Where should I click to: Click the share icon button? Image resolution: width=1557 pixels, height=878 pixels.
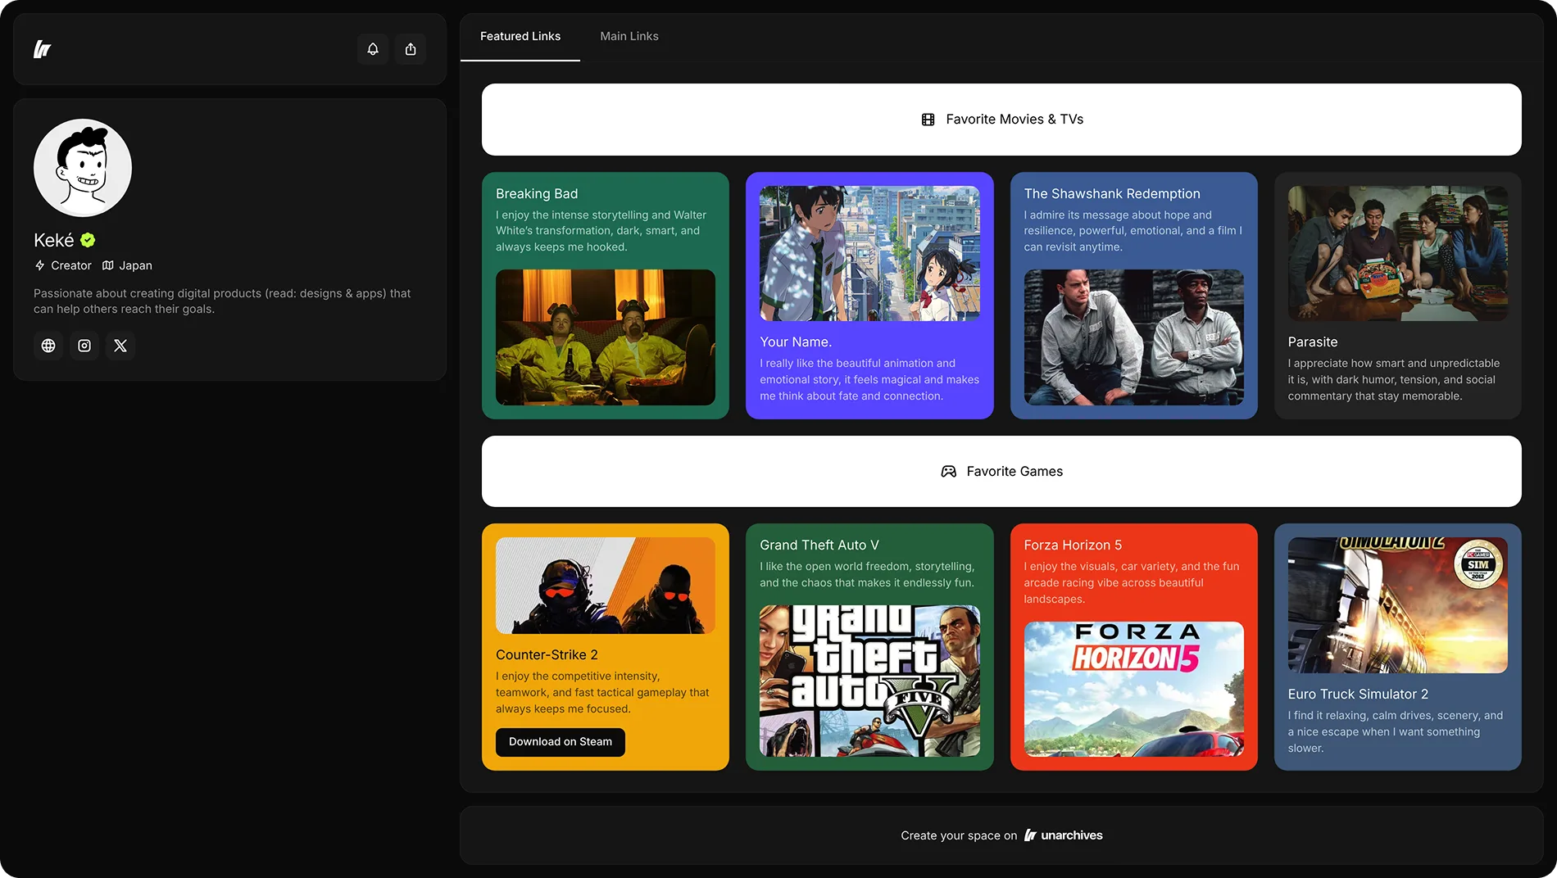411,49
